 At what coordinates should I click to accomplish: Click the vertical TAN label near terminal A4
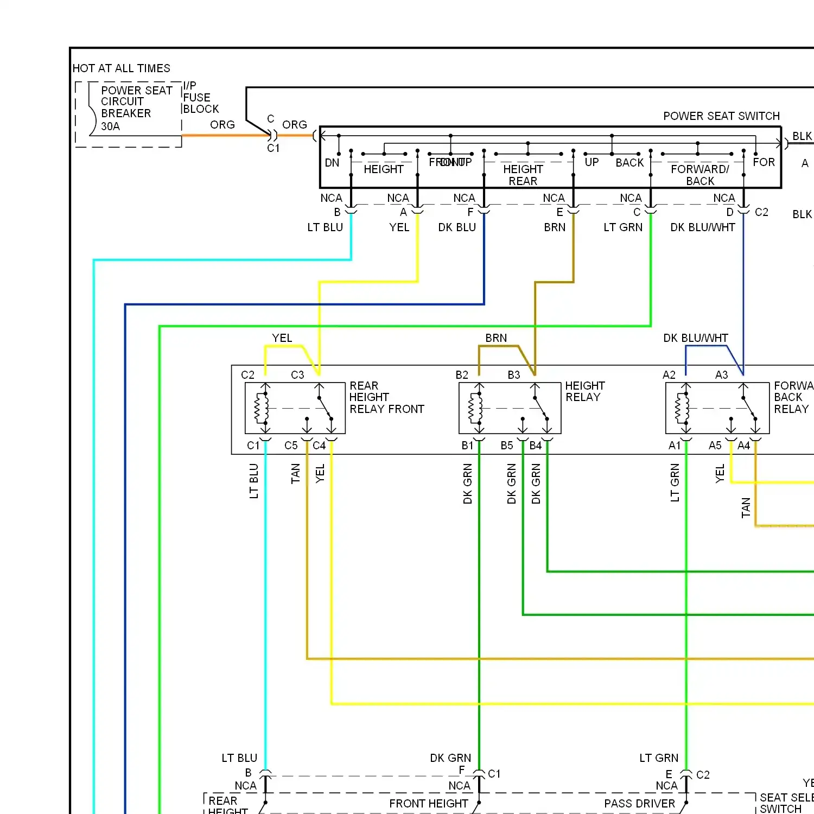tap(746, 508)
